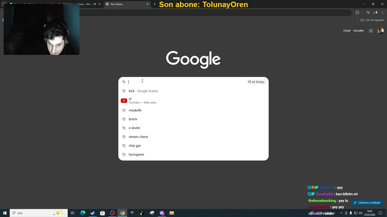Click the history clock icon beside 'kick'
Image resolution: width=387 pixels, height=217 pixels.
click(x=124, y=91)
